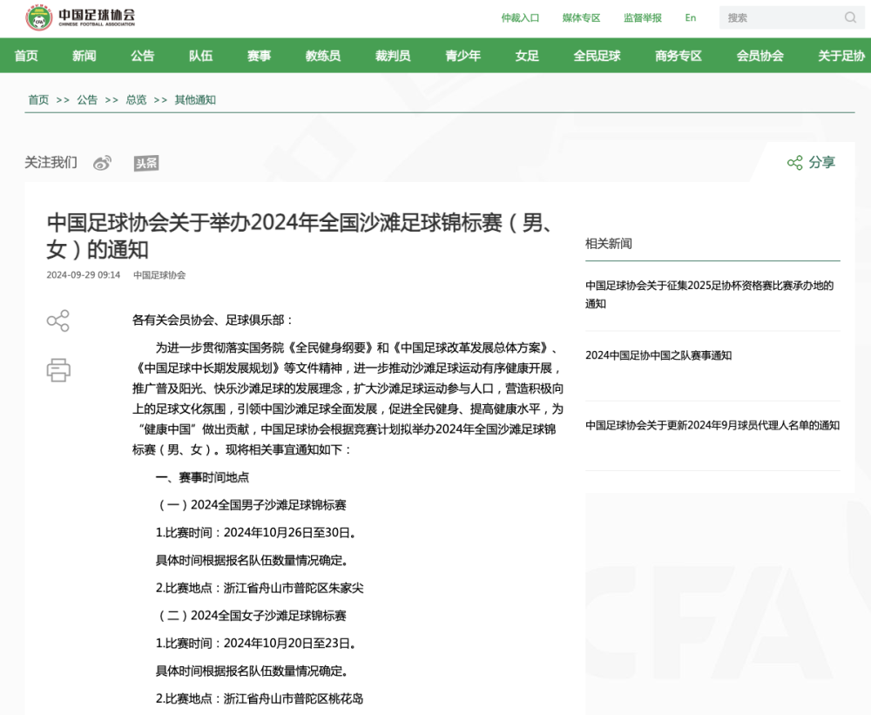Open the 队伍 navigation menu item
The height and width of the screenshot is (715, 871).
(200, 56)
